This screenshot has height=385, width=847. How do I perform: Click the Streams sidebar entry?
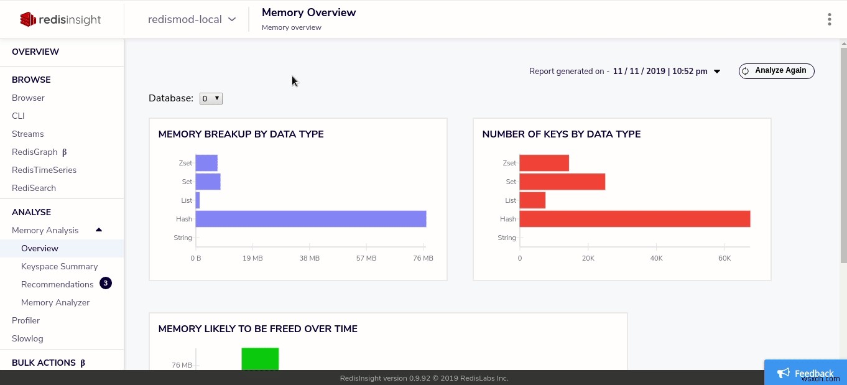27,134
